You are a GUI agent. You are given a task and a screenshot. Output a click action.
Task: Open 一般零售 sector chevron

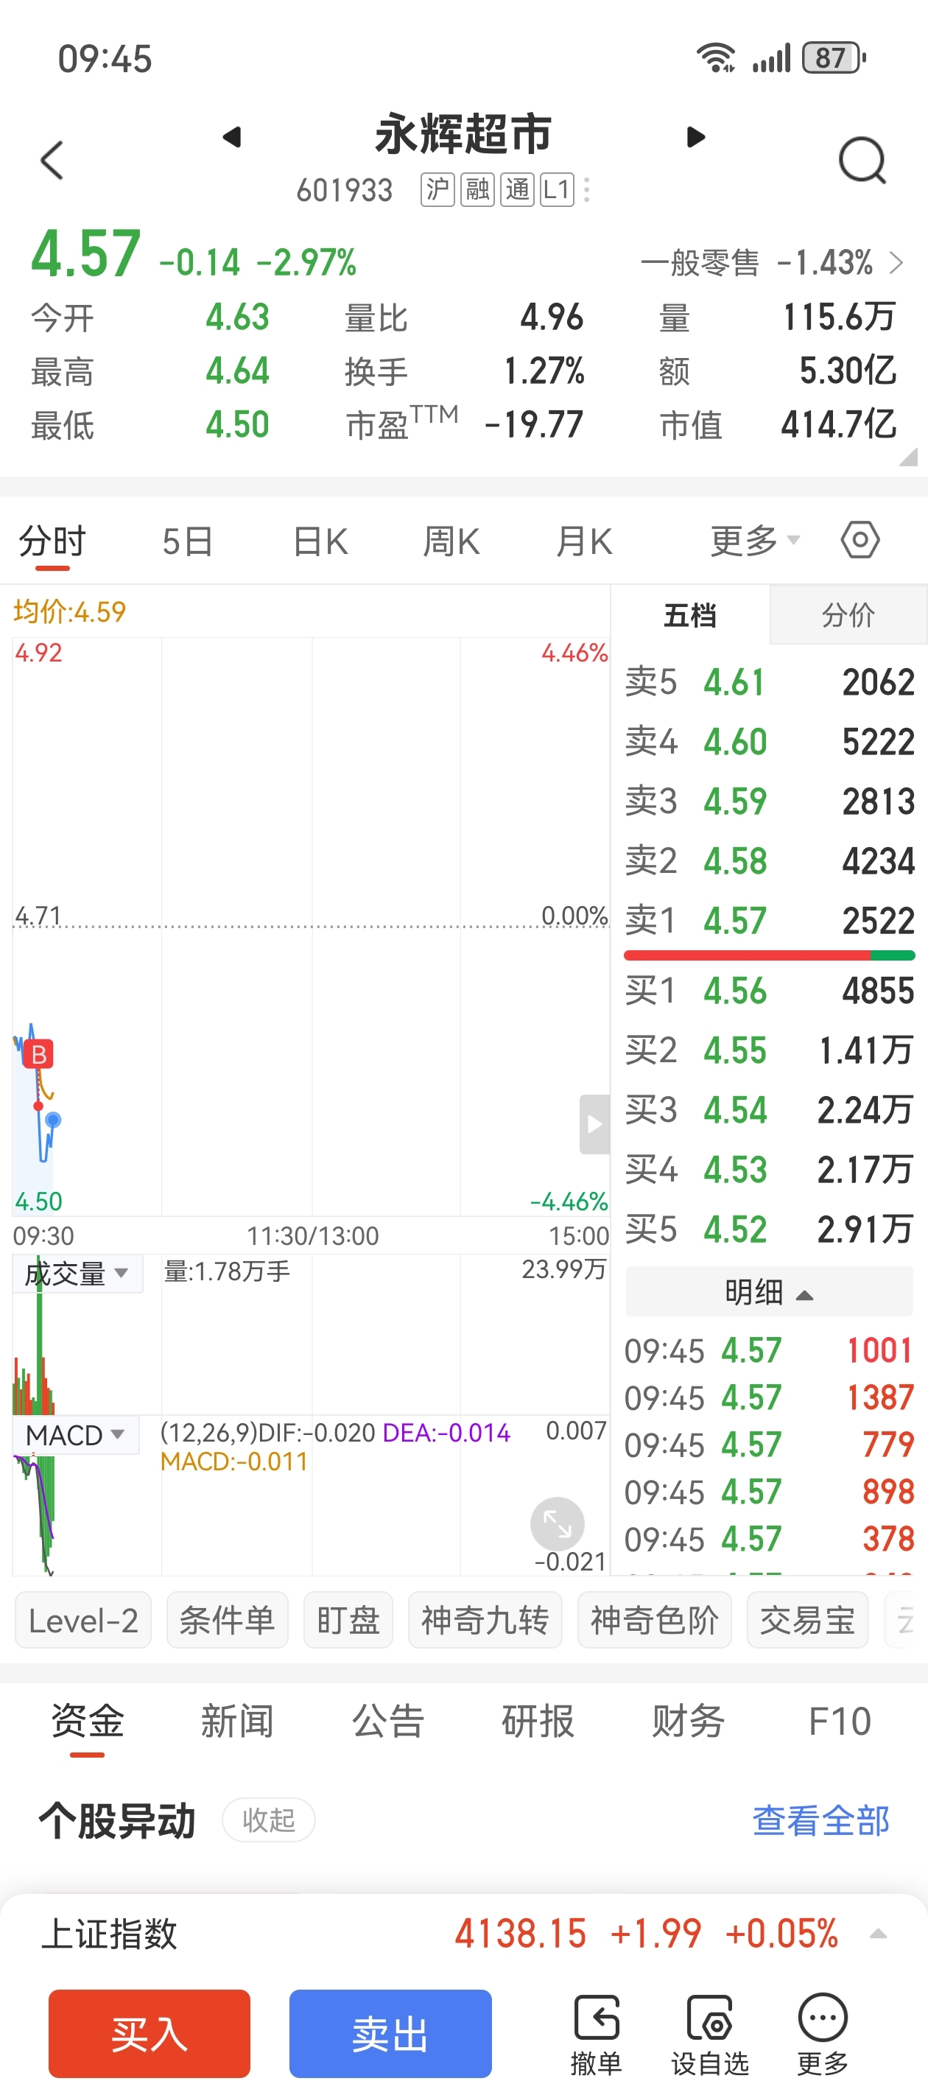(896, 263)
